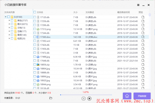Viewport: 155px width, 103px height.
Task: Click the 17312.png file type icon
Action: tap(38, 29)
